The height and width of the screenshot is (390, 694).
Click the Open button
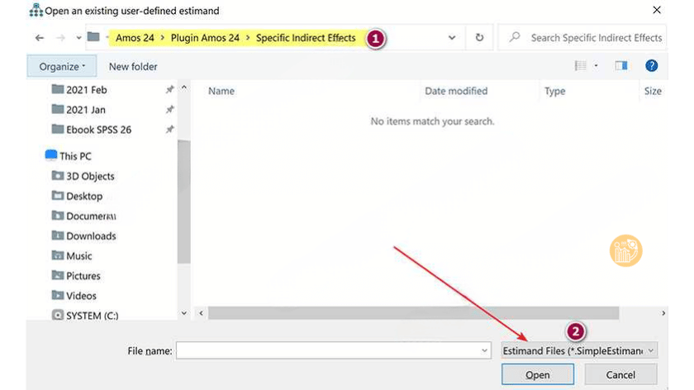[x=538, y=374]
